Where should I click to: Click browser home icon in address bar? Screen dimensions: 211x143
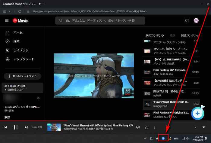pos(5,11)
